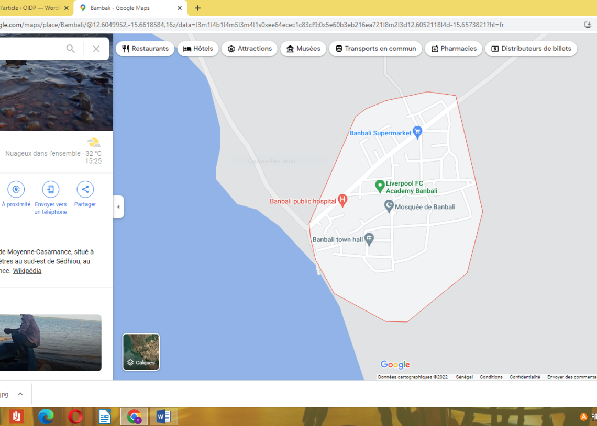Open the Wikipédia link
This screenshot has height=426, width=597.
(x=27, y=271)
